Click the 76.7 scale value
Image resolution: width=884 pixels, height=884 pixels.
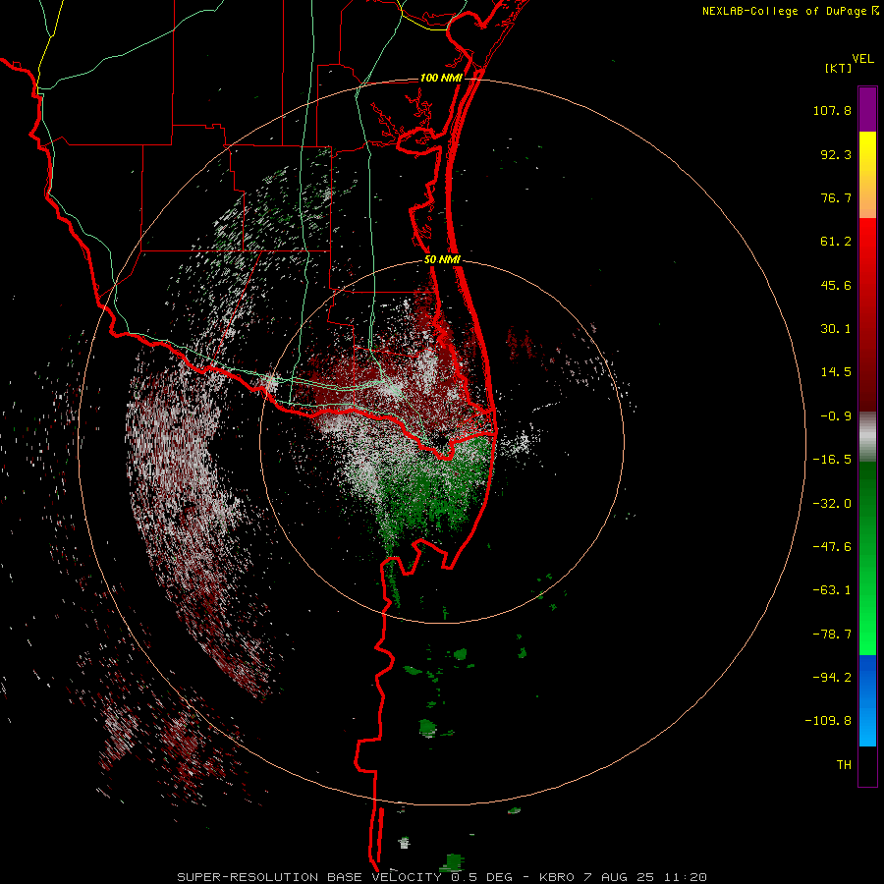point(836,197)
